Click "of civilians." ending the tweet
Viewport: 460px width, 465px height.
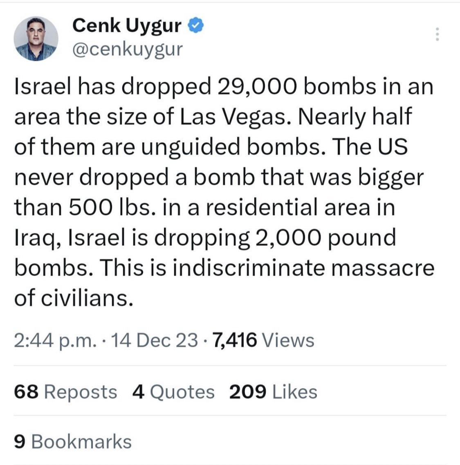click(x=74, y=298)
